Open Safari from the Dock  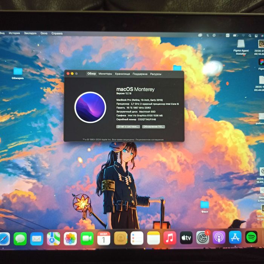point(5,239)
